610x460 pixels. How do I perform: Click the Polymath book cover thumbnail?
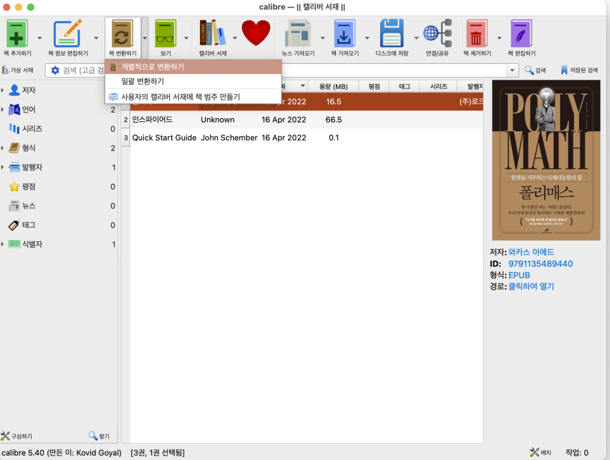[546, 160]
